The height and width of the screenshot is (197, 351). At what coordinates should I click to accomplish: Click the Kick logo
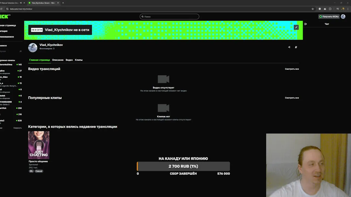5,16
